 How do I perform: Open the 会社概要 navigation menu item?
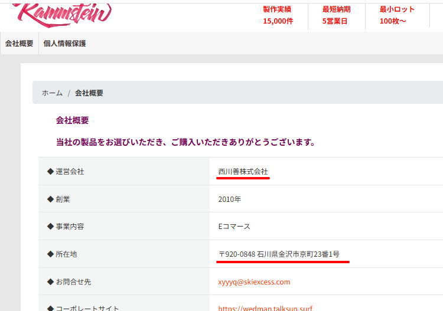click(19, 43)
